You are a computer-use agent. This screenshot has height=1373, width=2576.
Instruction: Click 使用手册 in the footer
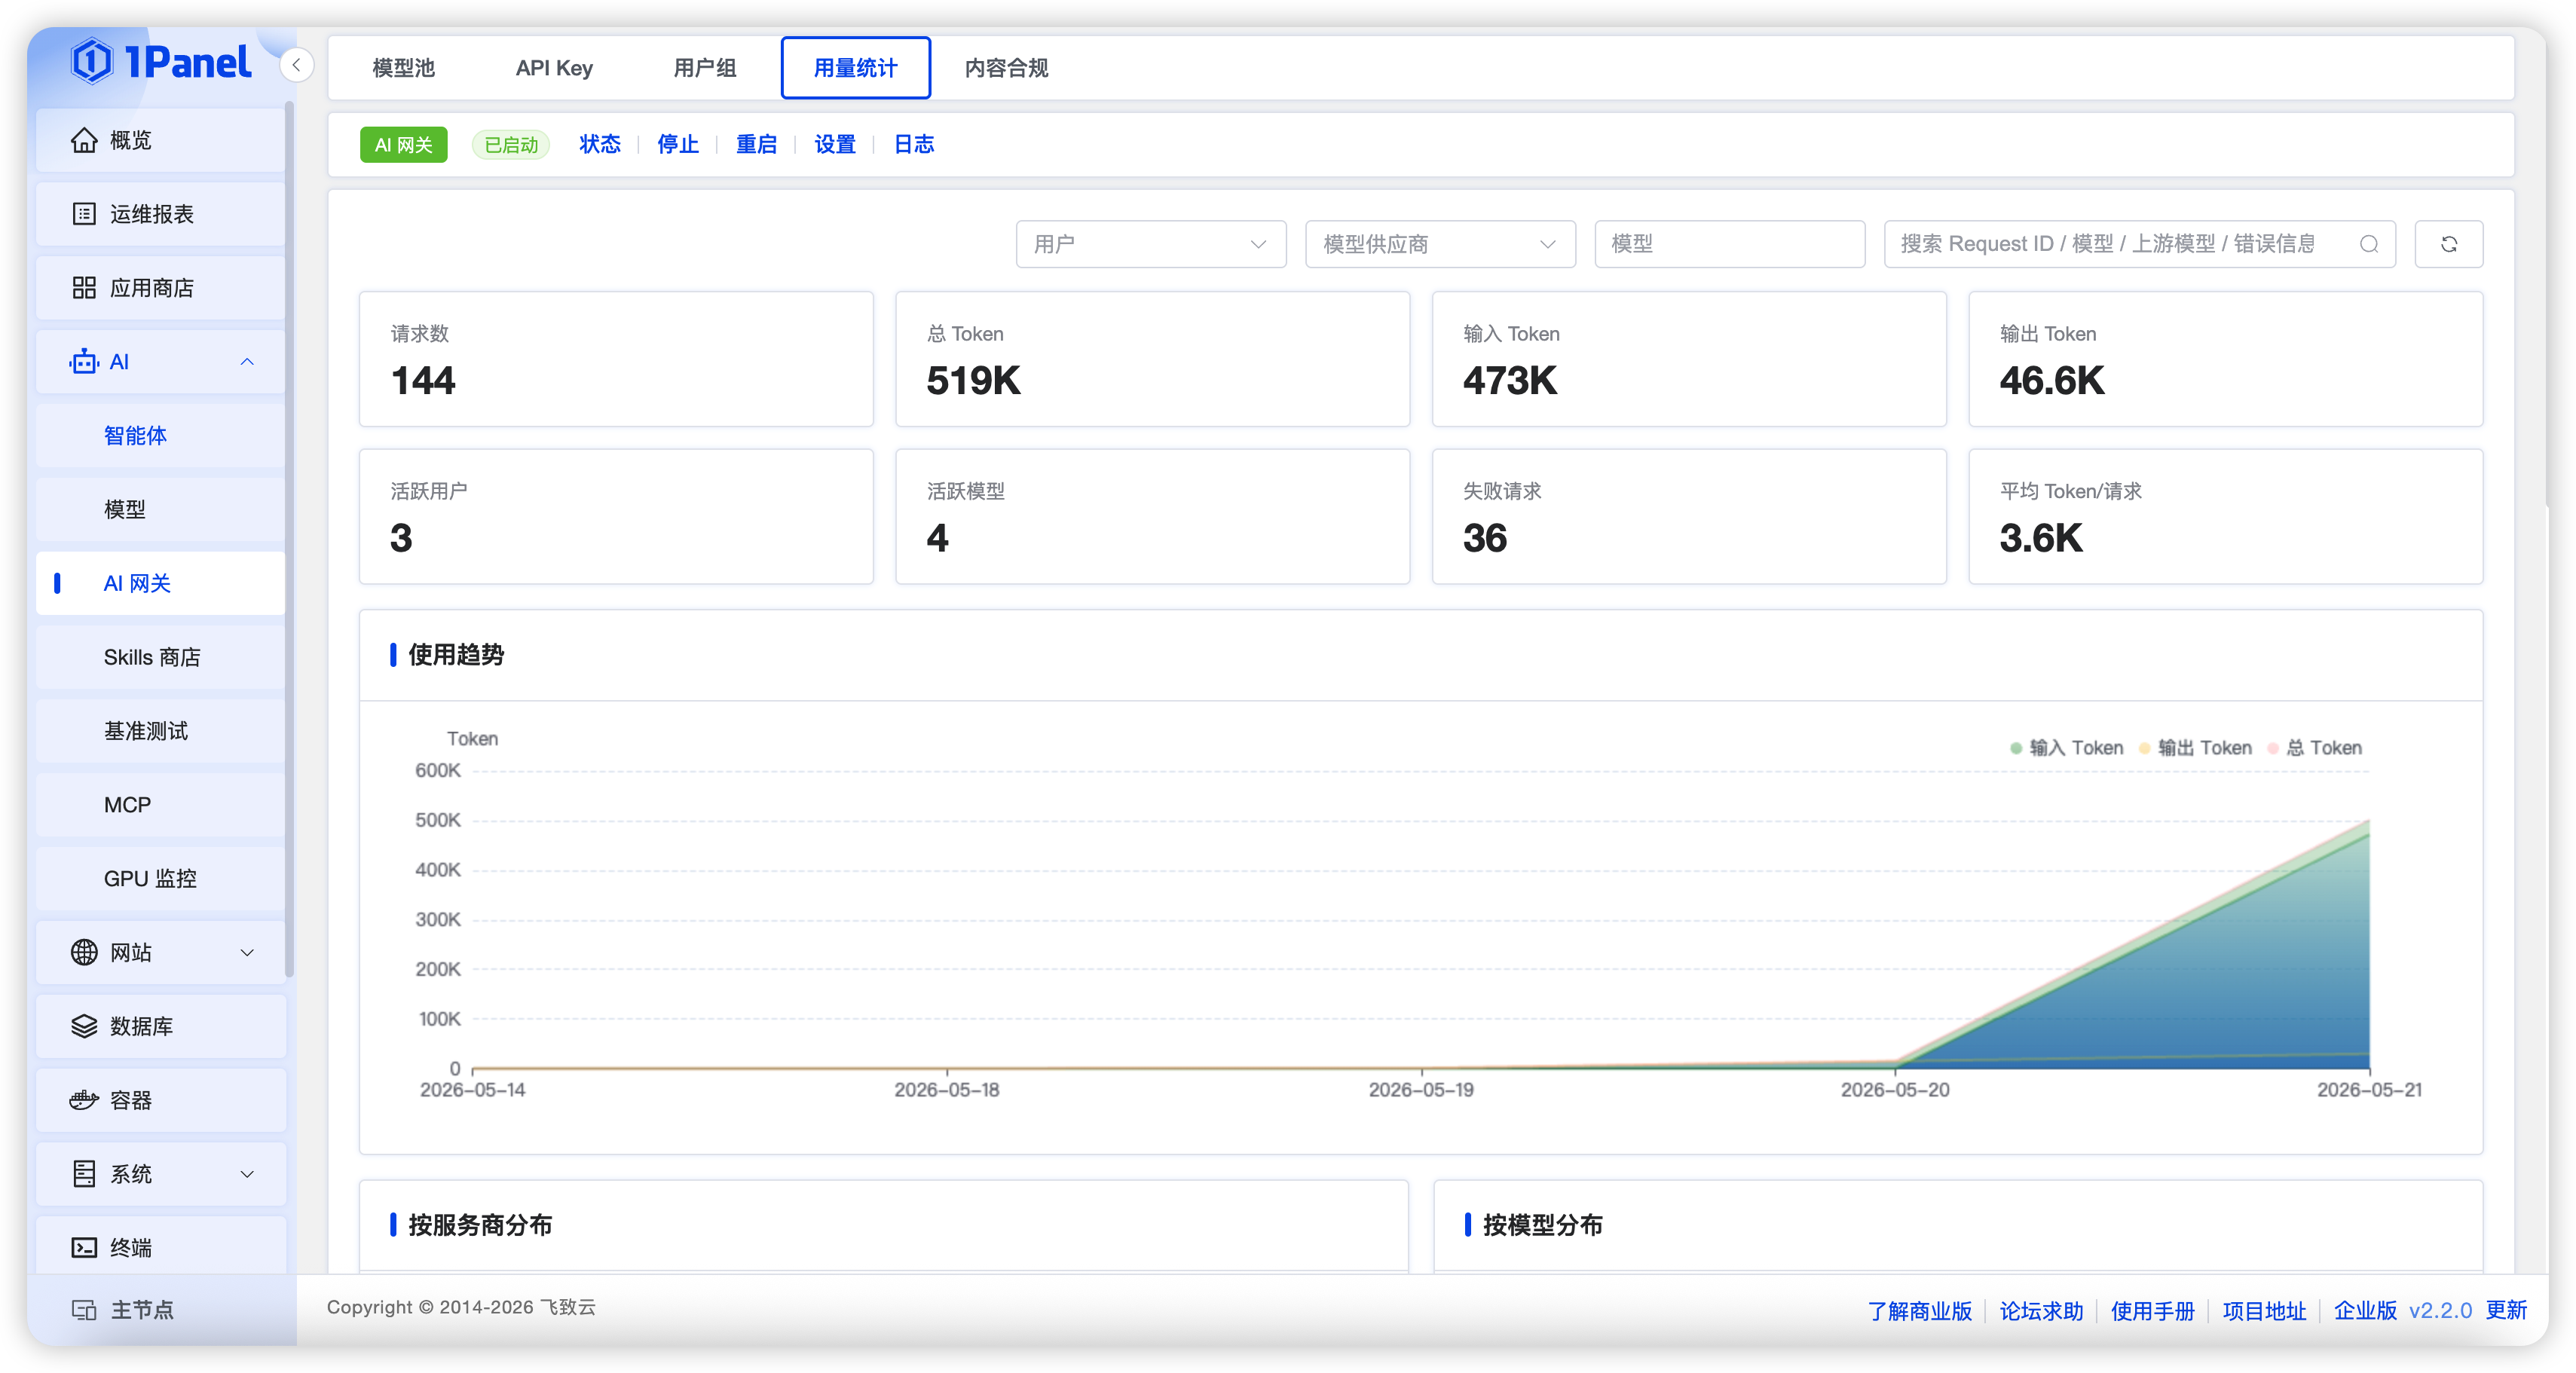[2153, 1310]
